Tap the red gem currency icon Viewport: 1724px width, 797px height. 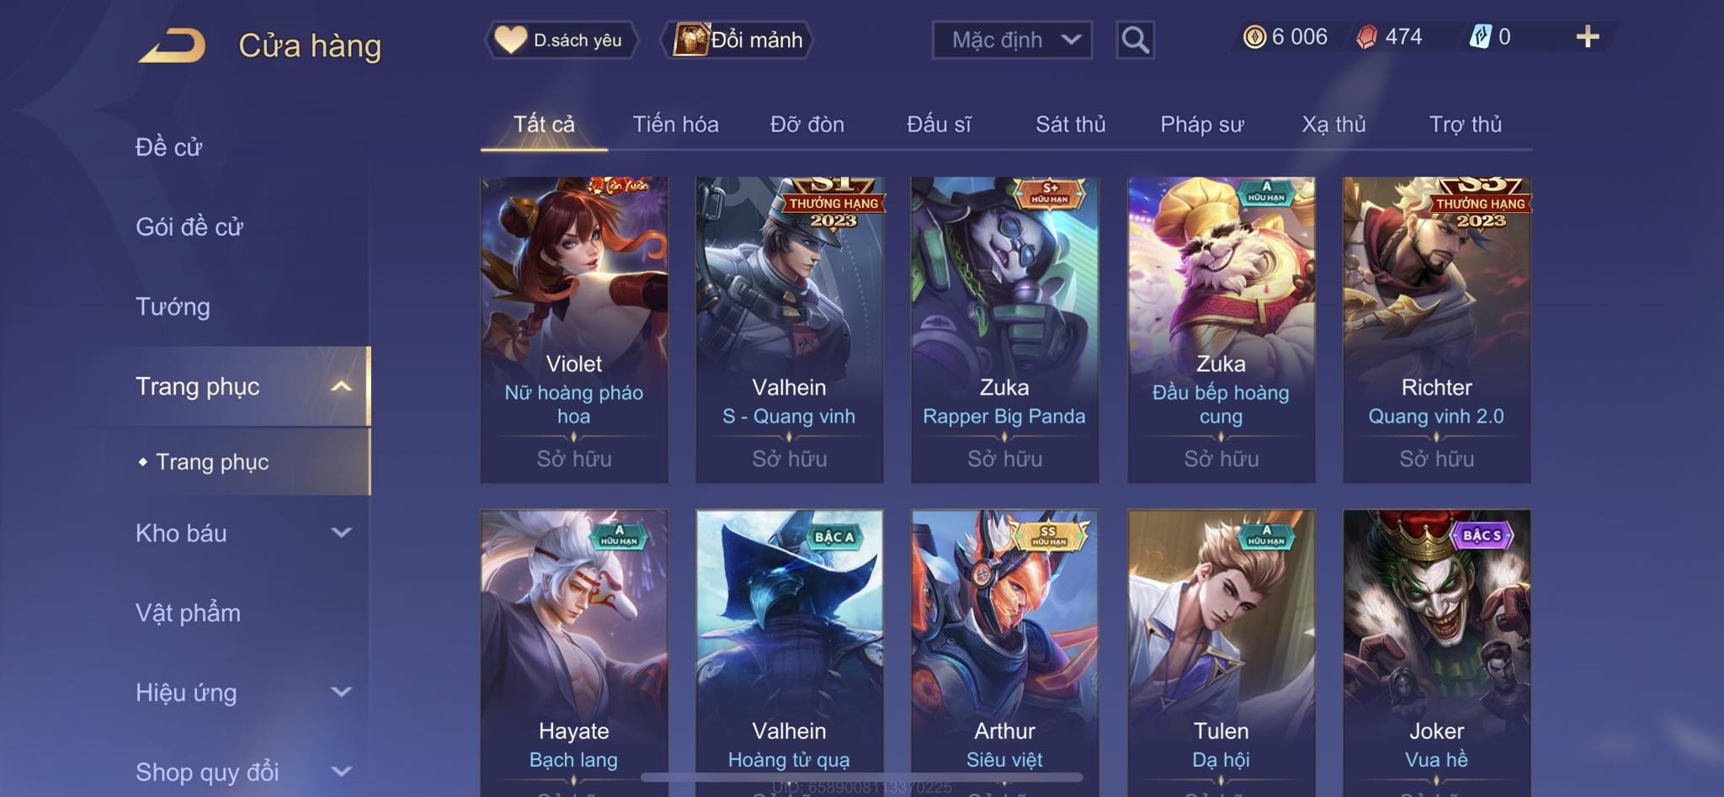click(1367, 37)
